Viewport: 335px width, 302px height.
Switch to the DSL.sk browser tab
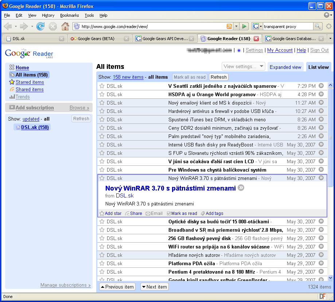tap(34, 39)
